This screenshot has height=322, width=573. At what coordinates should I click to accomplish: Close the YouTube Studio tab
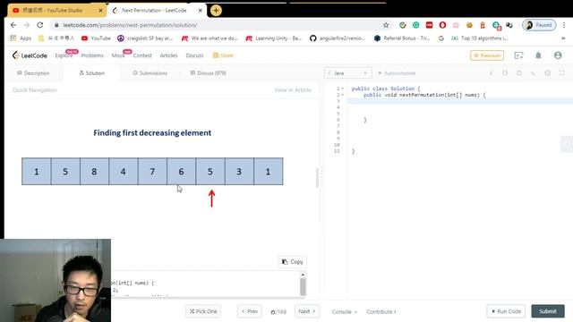coord(101,11)
